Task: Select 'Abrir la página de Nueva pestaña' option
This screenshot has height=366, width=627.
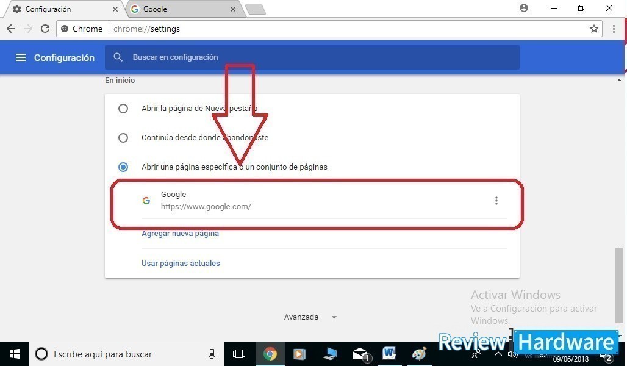Action: 123,109
